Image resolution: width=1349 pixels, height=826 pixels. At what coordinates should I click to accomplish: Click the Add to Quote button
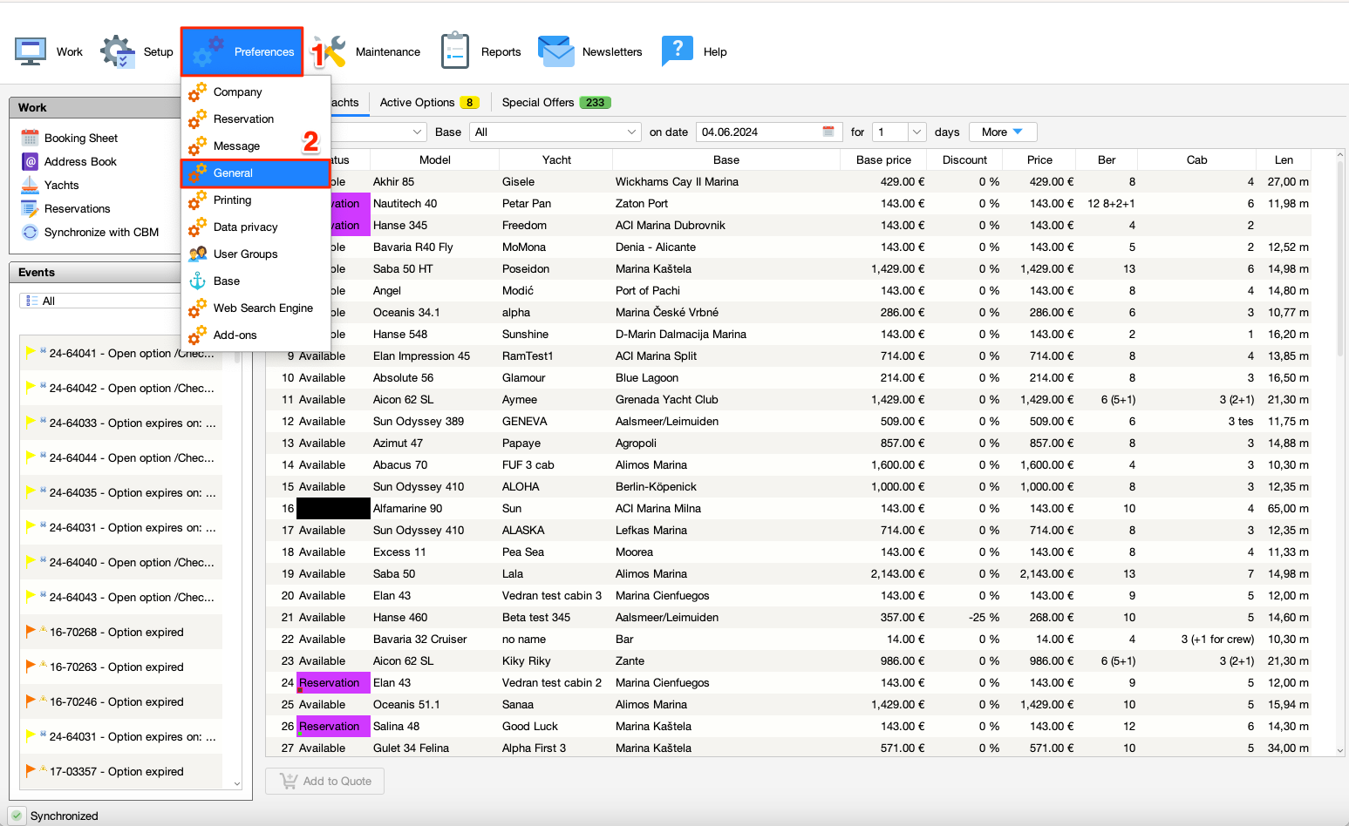tap(325, 781)
